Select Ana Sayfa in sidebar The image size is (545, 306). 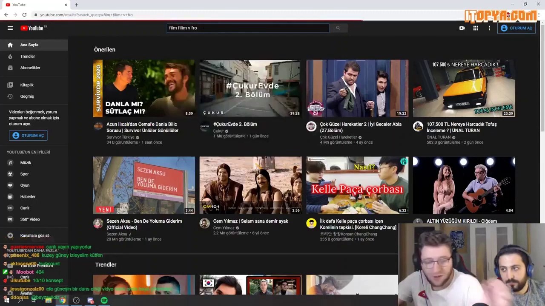[x=34, y=45]
